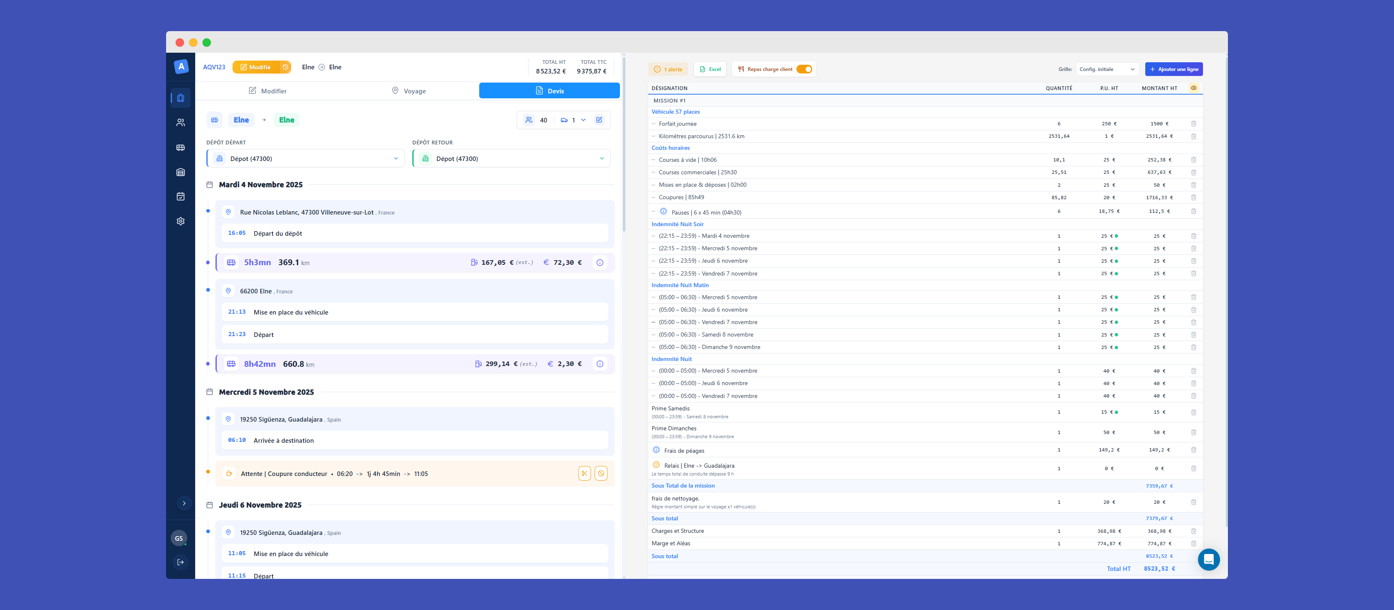Delete the Kilomètres parcourus line
The image size is (1394, 610).
(x=1193, y=136)
